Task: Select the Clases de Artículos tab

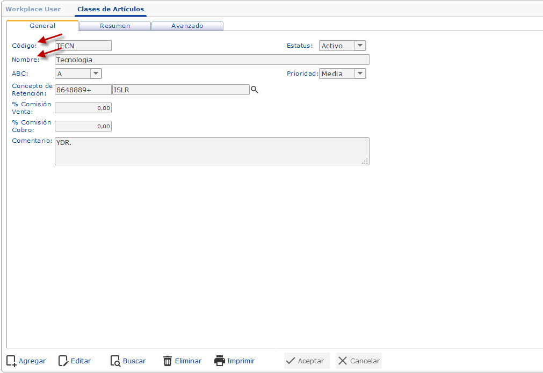Action: point(111,9)
